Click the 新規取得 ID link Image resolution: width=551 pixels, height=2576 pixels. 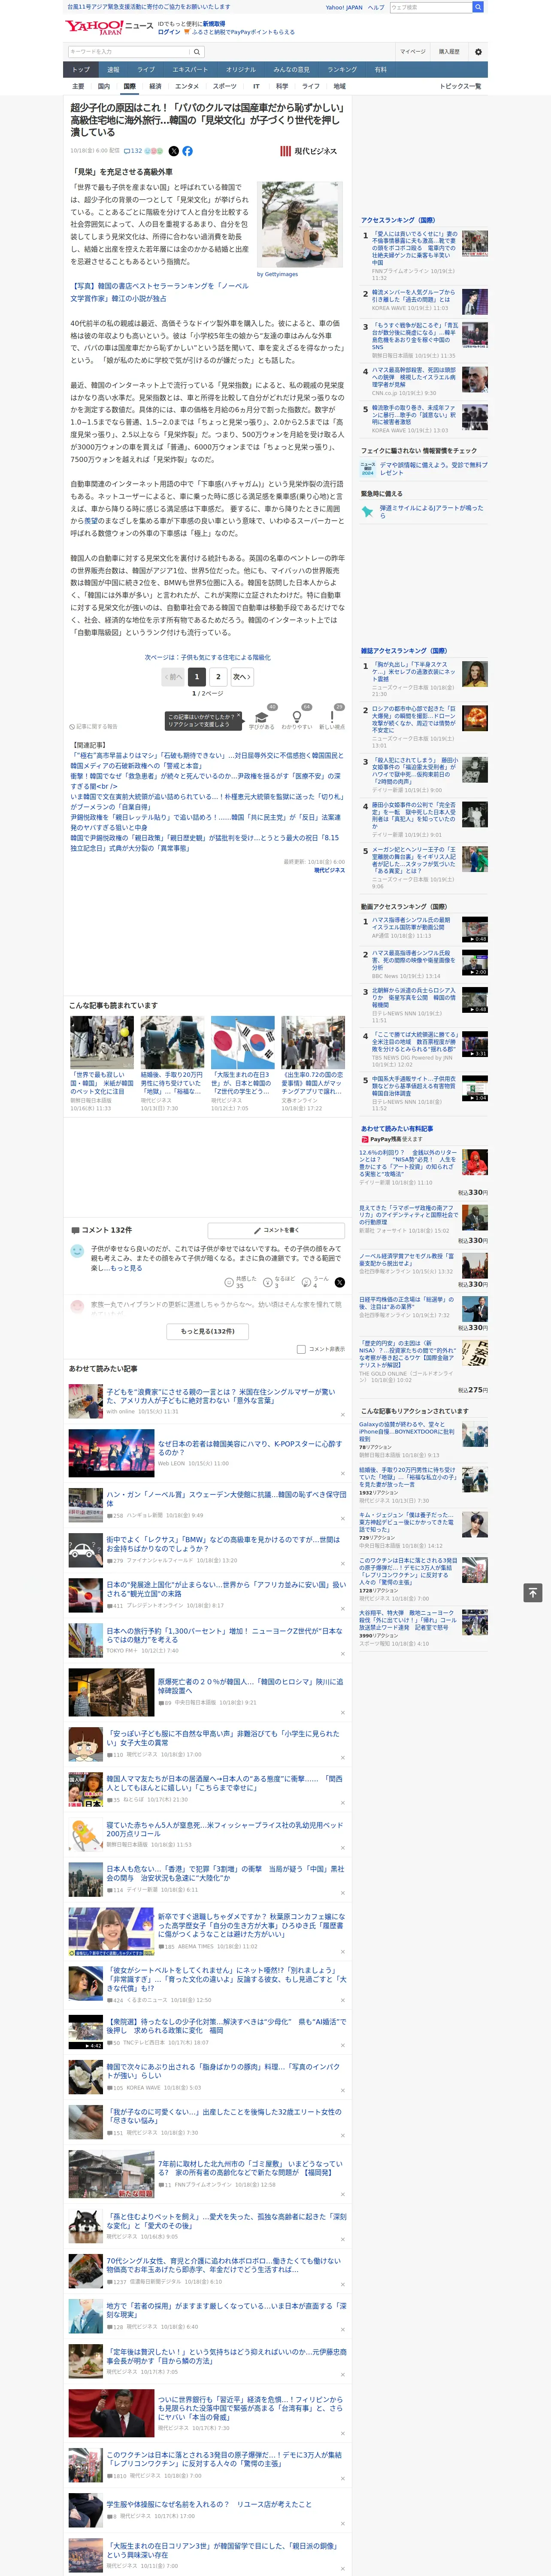(214, 23)
